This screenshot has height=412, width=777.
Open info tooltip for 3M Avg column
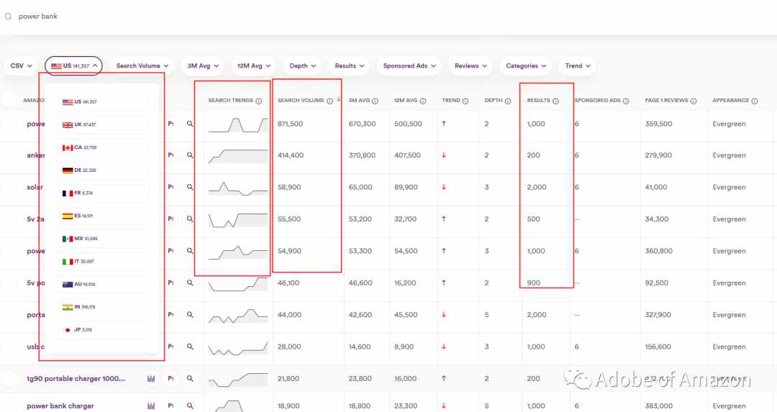click(375, 101)
